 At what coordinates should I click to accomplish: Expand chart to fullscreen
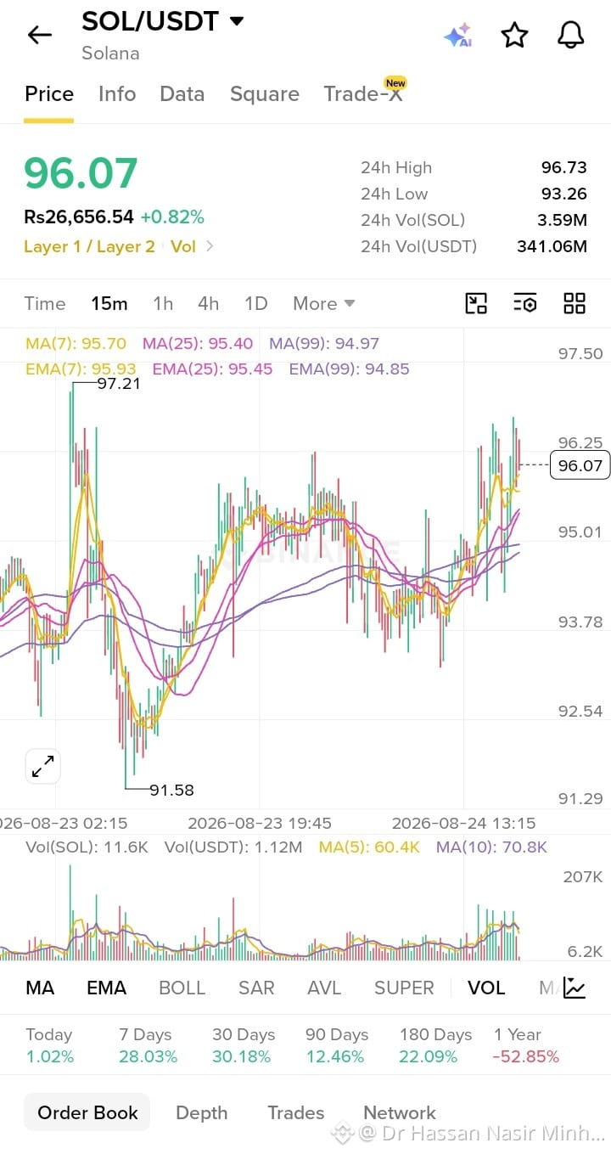click(x=42, y=765)
